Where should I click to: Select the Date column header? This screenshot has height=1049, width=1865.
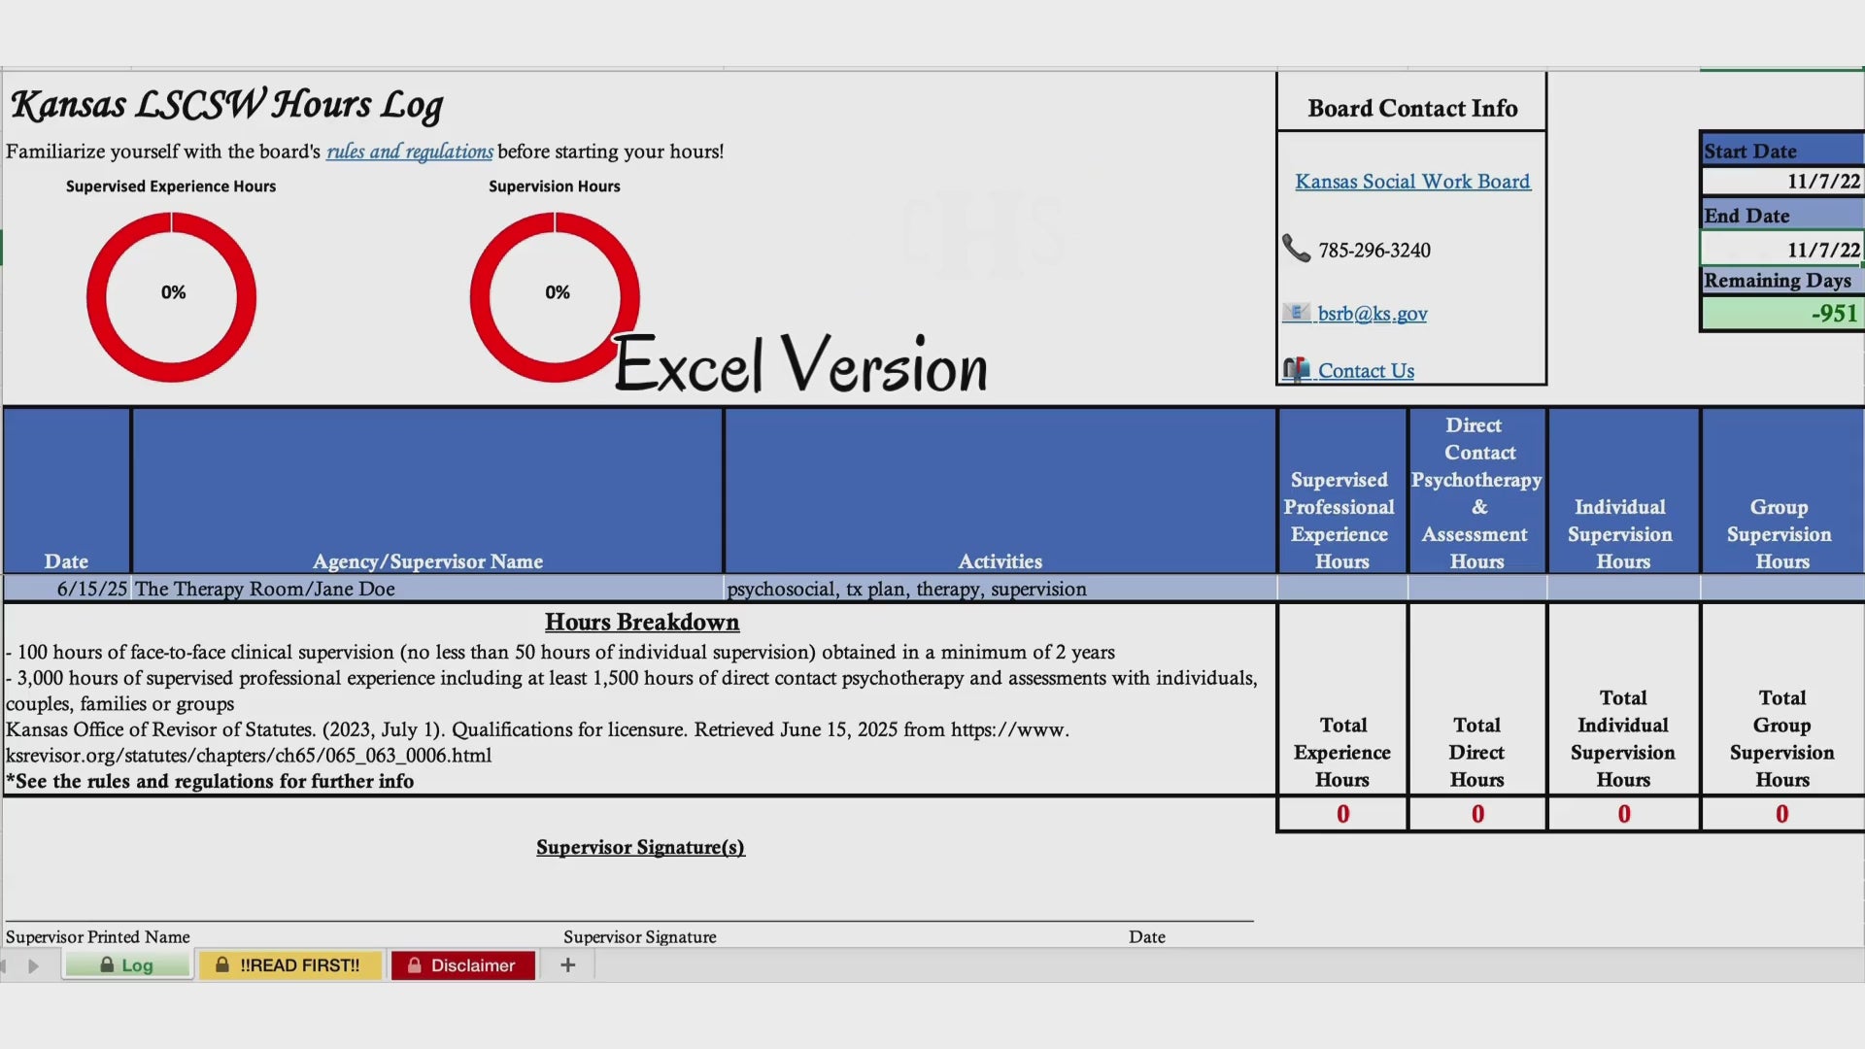(x=67, y=491)
